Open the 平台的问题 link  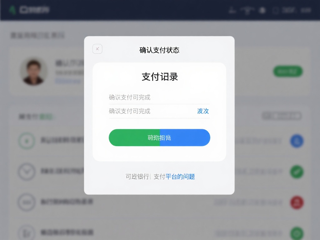pos(180,177)
